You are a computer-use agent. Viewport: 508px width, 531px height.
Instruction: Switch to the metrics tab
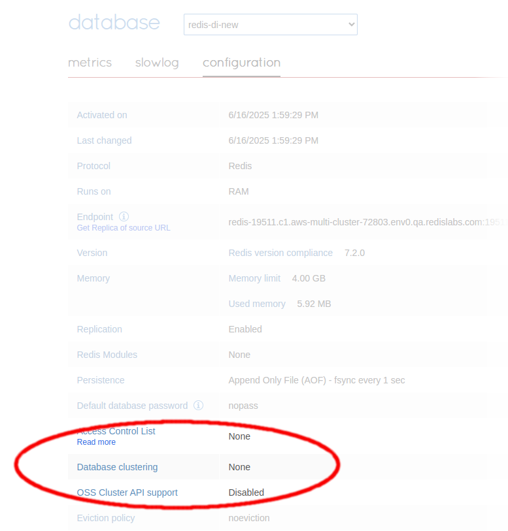coord(90,63)
